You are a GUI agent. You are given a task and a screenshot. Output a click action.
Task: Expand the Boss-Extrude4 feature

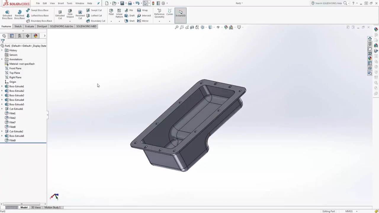coord(2,100)
